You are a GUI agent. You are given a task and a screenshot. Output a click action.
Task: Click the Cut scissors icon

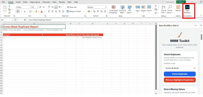click(9, 6)
